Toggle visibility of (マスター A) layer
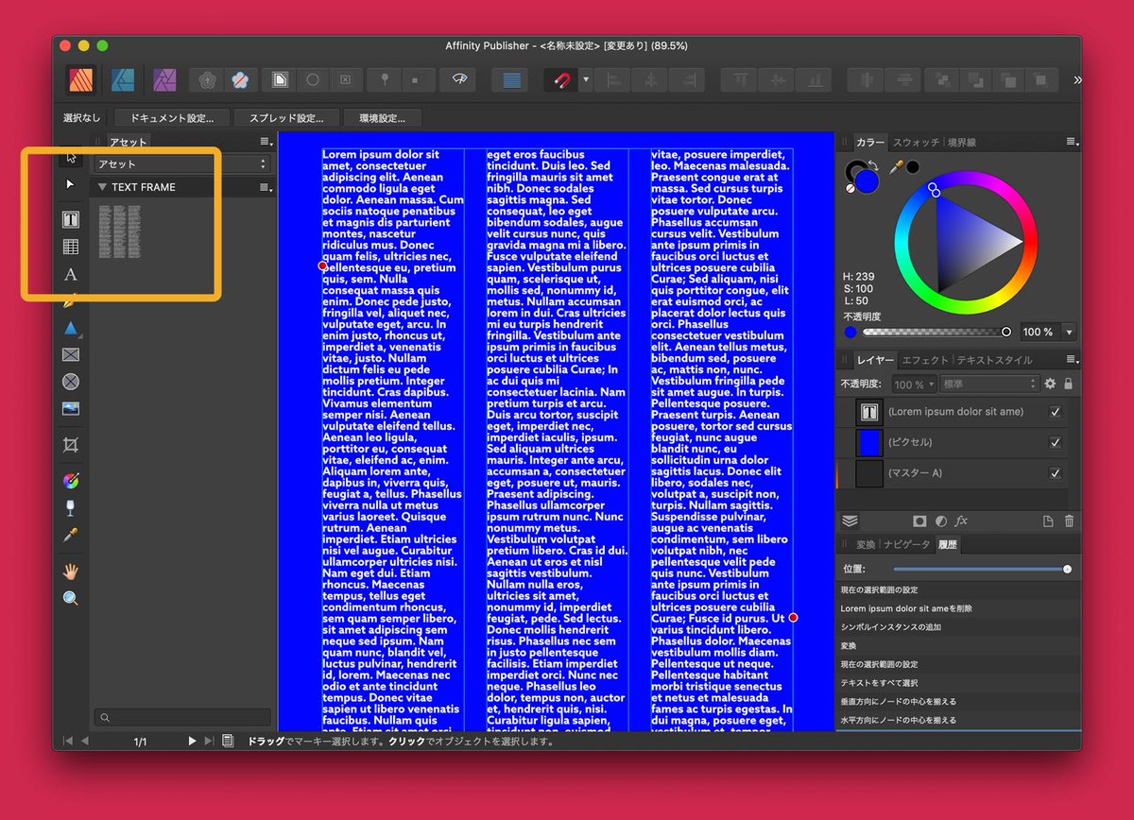Screen dimensions: 1134x820 click(1056, 473)
